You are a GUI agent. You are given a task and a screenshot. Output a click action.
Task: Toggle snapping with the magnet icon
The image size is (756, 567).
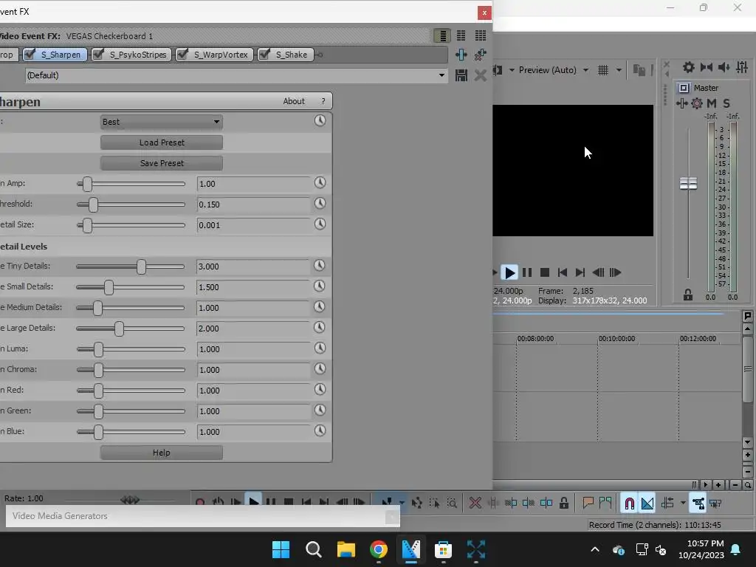tap(629, 504)
